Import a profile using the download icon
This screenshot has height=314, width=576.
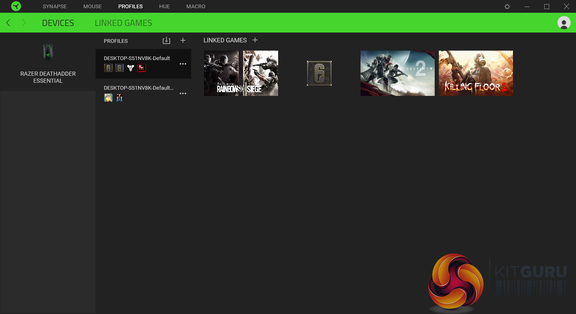point(166,40)
